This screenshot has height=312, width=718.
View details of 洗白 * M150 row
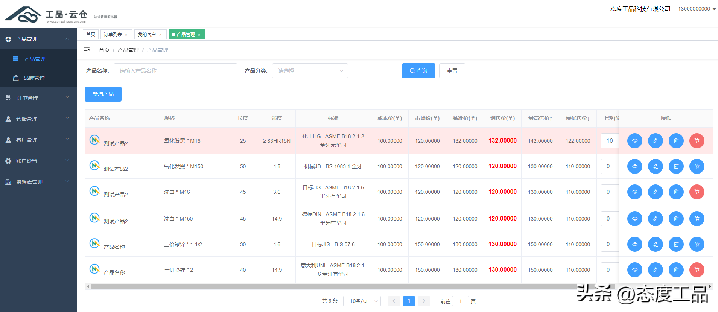634,219
